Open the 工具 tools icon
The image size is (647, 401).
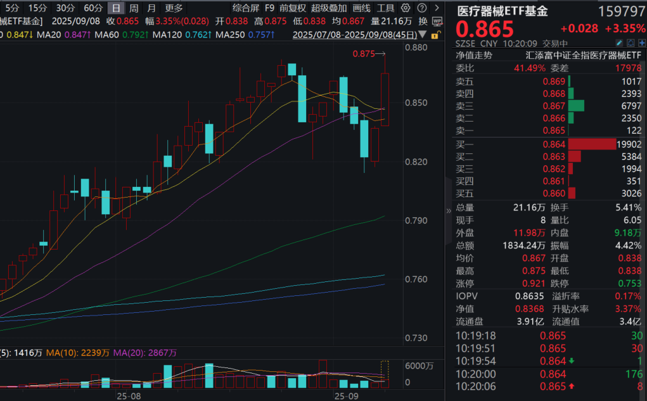click(x=386, y=8)
